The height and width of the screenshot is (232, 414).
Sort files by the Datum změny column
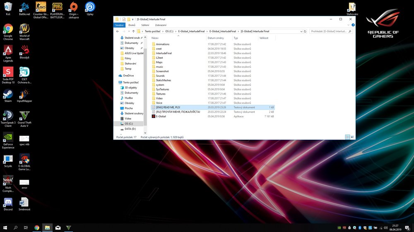click(x=216, y=38)
